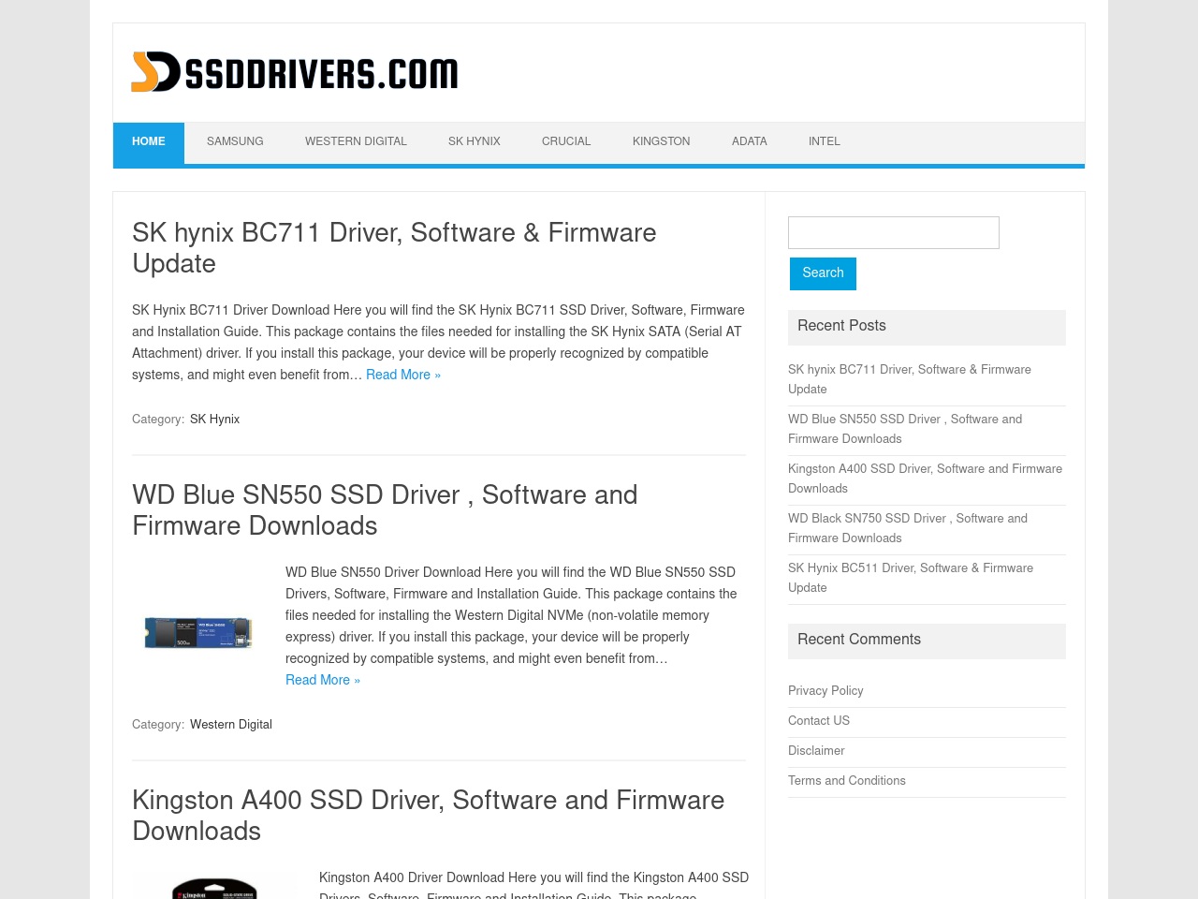The height and width of the screenshot is (899, 1198).
Task: Open SK Hynix category link
Action: tap(214, 420)
